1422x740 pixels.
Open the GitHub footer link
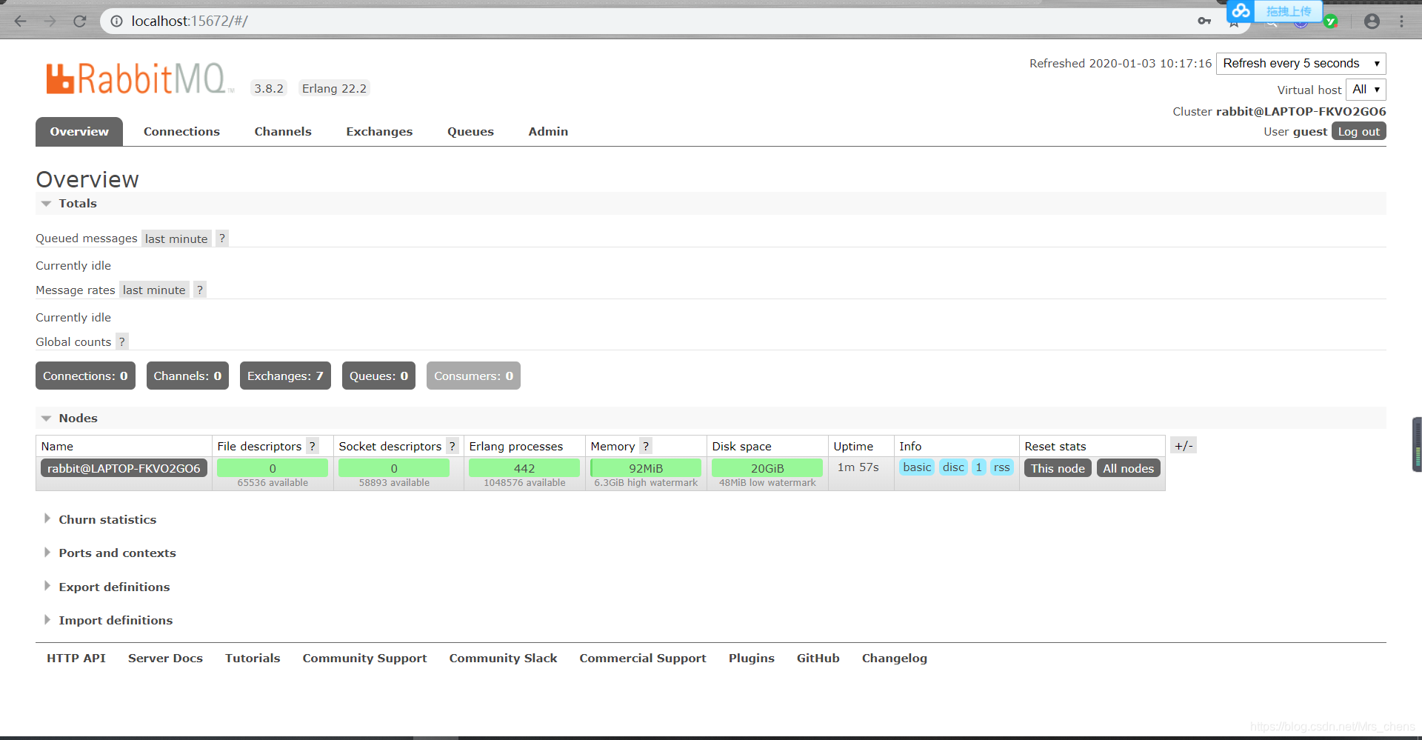click(x=818, y=658)
